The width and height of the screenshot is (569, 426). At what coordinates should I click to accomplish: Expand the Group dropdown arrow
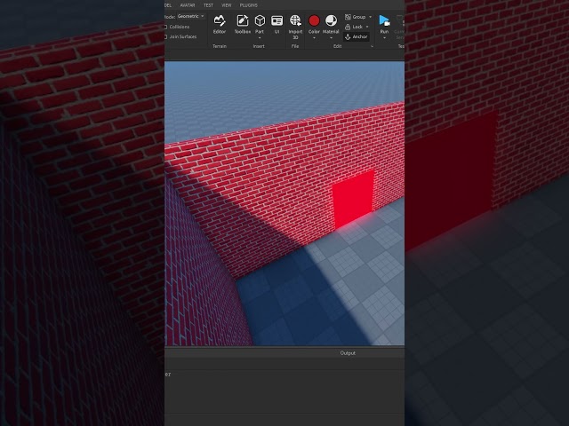(370, 17)
